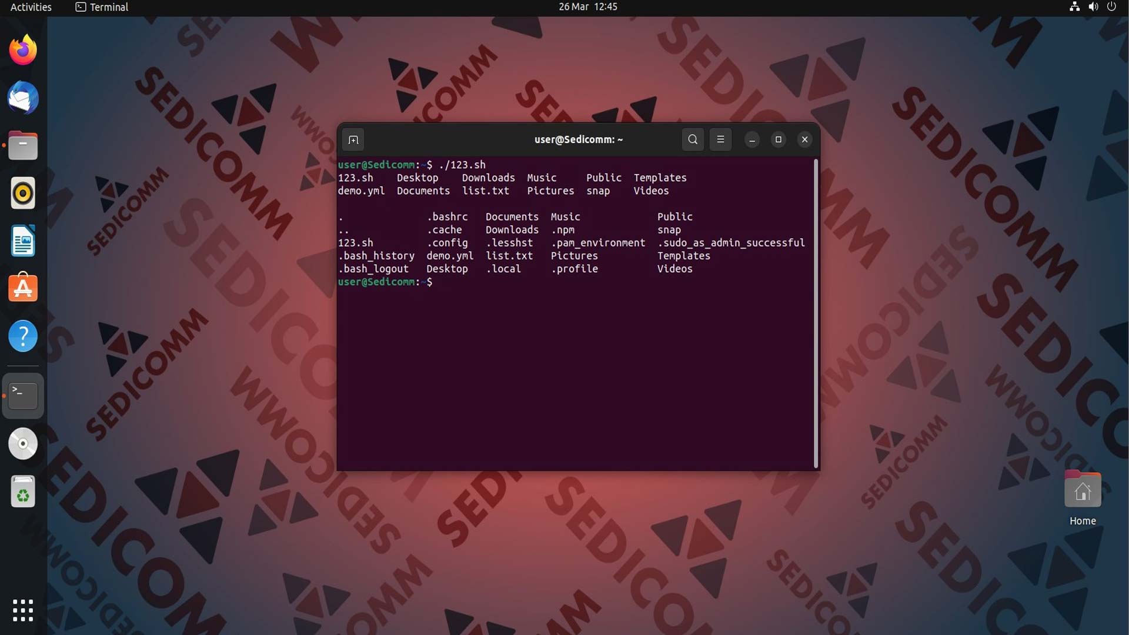This screenshot has width=1129, height=635.
Task: Open the Terminal app menu in top bar
Action: [102, 7]
